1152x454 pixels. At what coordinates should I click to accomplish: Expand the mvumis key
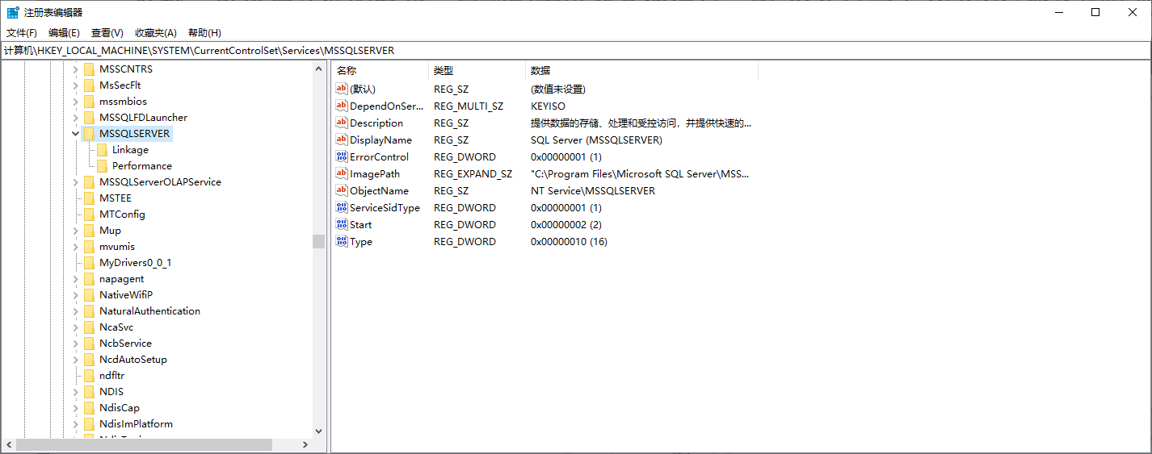[x=76, y=247]
